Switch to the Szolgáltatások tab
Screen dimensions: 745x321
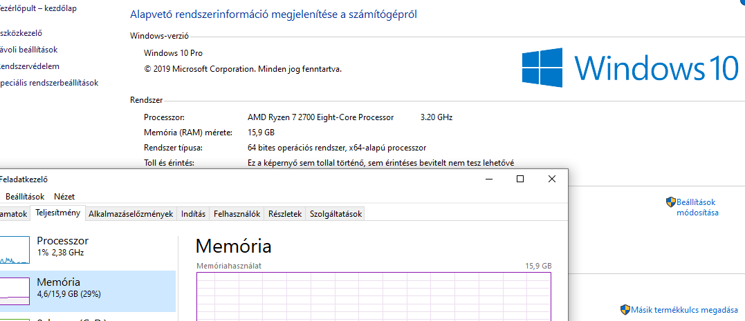pos(336,214)
